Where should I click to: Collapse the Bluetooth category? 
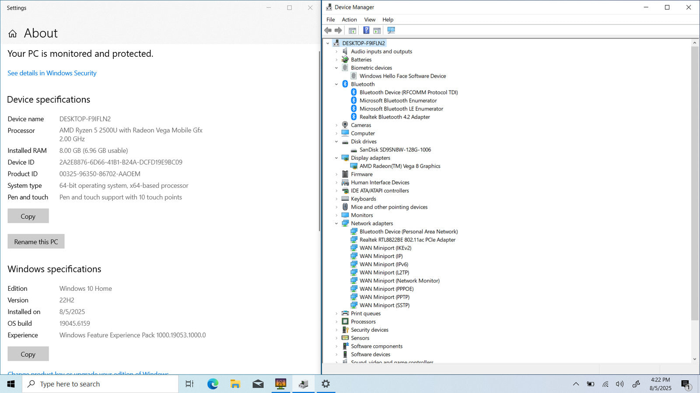pyautogui.click(x=336, y=84)
